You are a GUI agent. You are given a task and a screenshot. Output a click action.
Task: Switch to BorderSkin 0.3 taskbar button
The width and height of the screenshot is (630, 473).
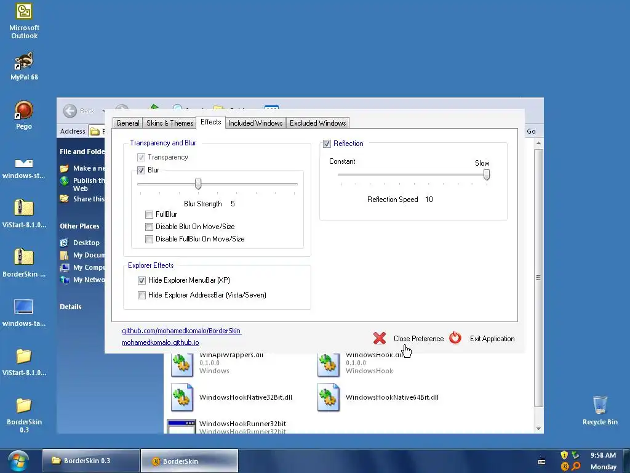click(91, 461)
